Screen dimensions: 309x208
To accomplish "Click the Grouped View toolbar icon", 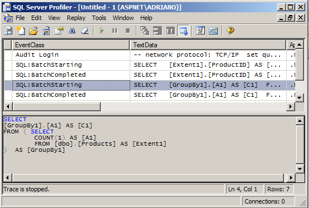I will pos(171,31).
